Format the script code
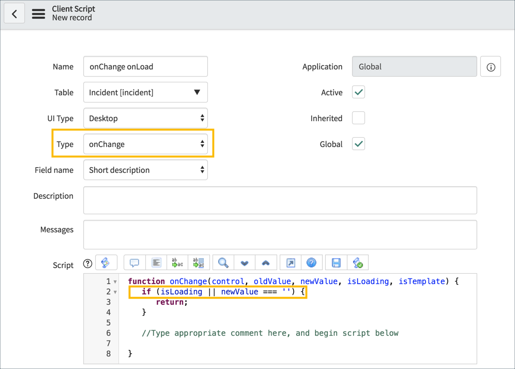 pos(156,262)
